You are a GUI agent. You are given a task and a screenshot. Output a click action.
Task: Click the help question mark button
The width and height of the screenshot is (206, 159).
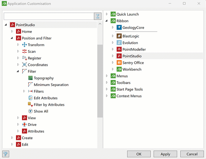[6, 154]
